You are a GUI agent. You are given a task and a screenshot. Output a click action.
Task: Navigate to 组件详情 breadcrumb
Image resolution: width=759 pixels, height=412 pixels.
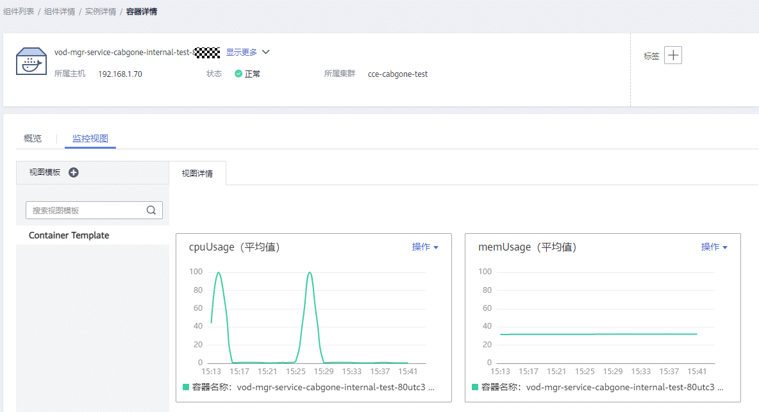click(59, 12)
